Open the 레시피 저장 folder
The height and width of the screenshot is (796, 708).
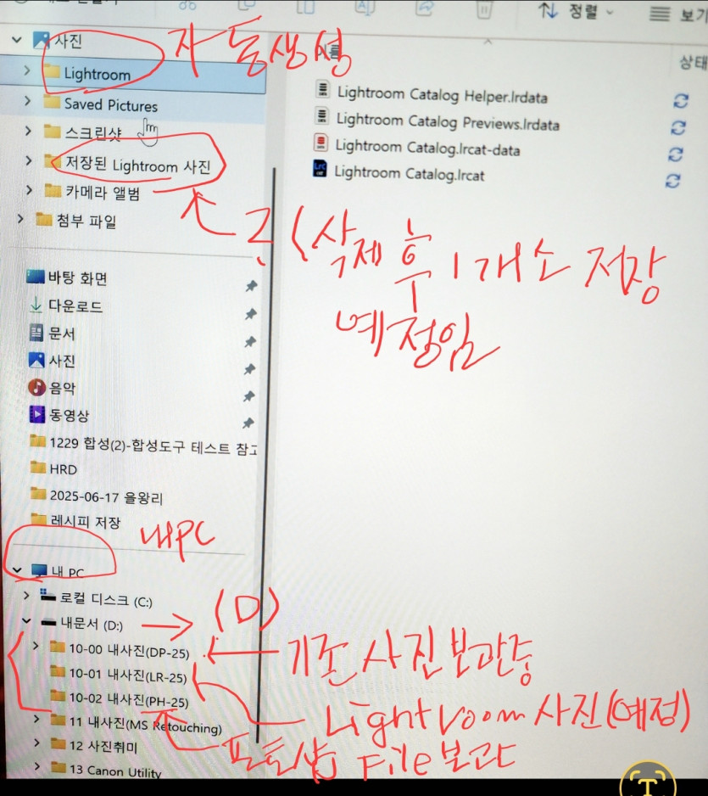86,521
